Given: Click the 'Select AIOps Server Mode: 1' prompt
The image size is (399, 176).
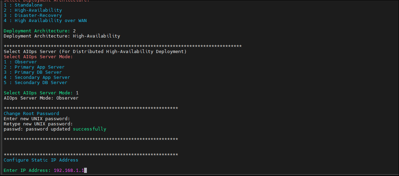Looking at the screenshot, I should (x=41, y=93).
